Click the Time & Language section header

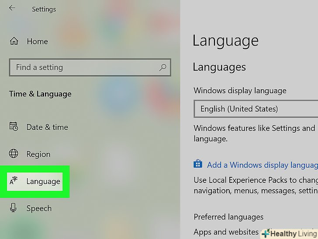40,94
